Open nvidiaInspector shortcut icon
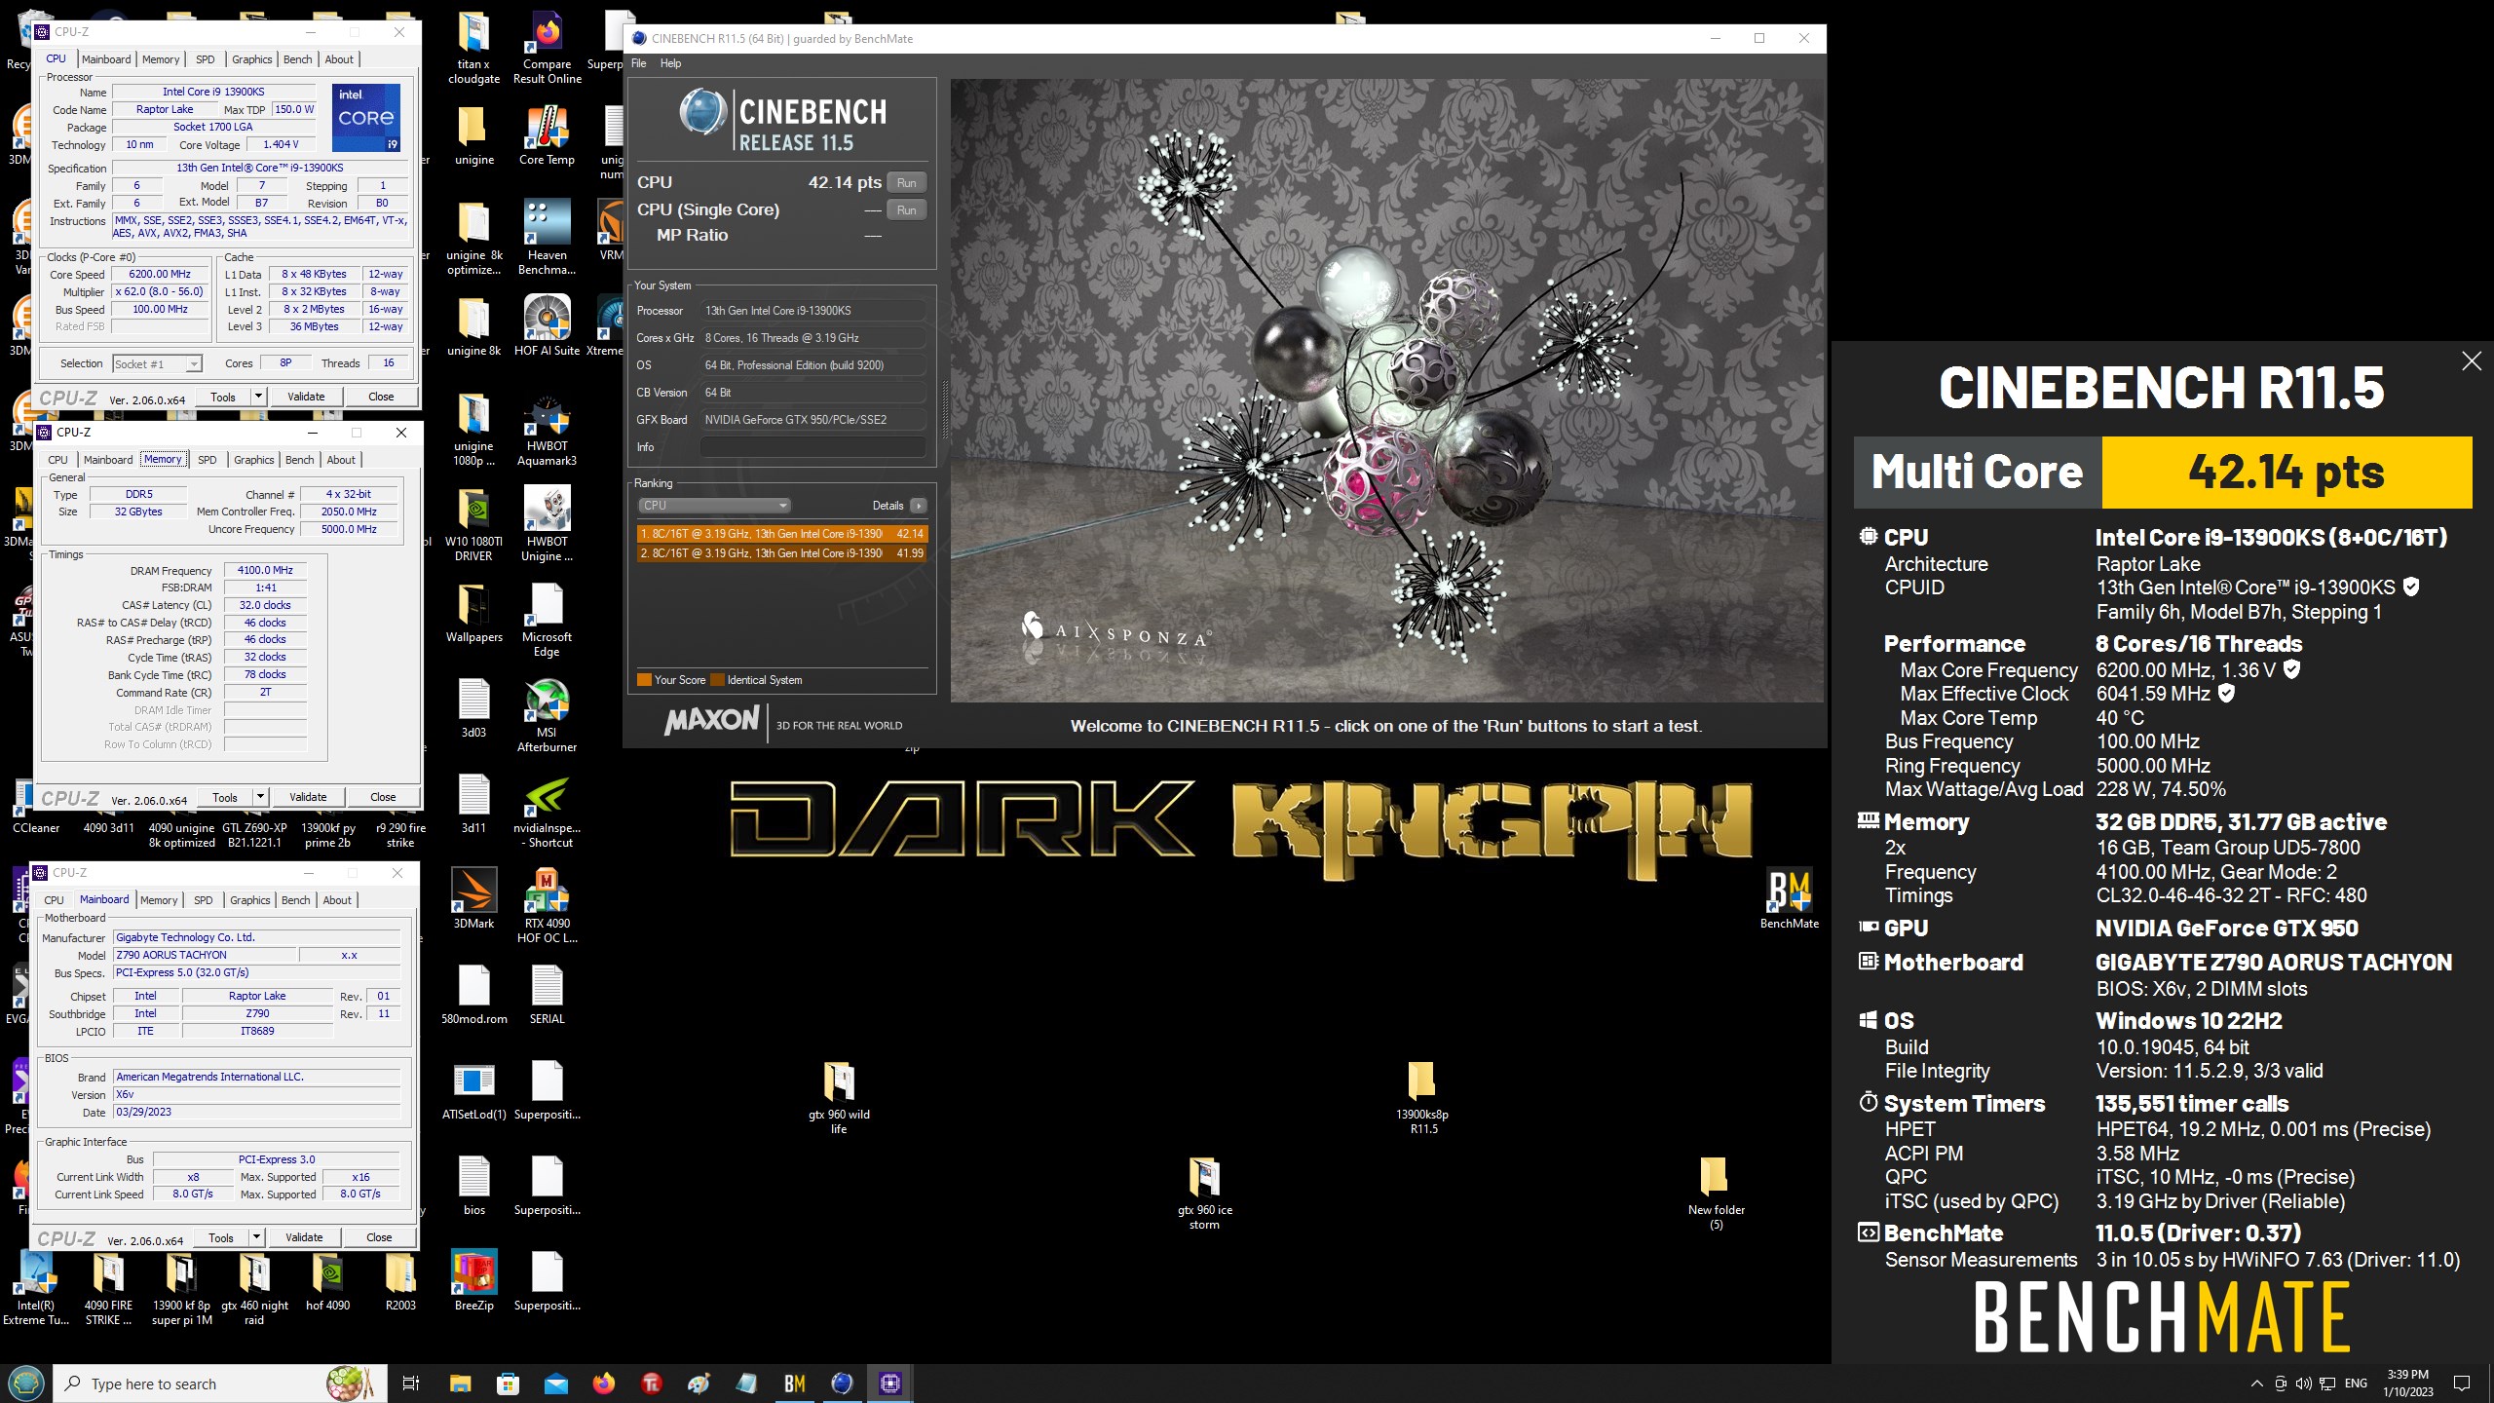The image size is (2494, 1403). click(x=547, y=811)
